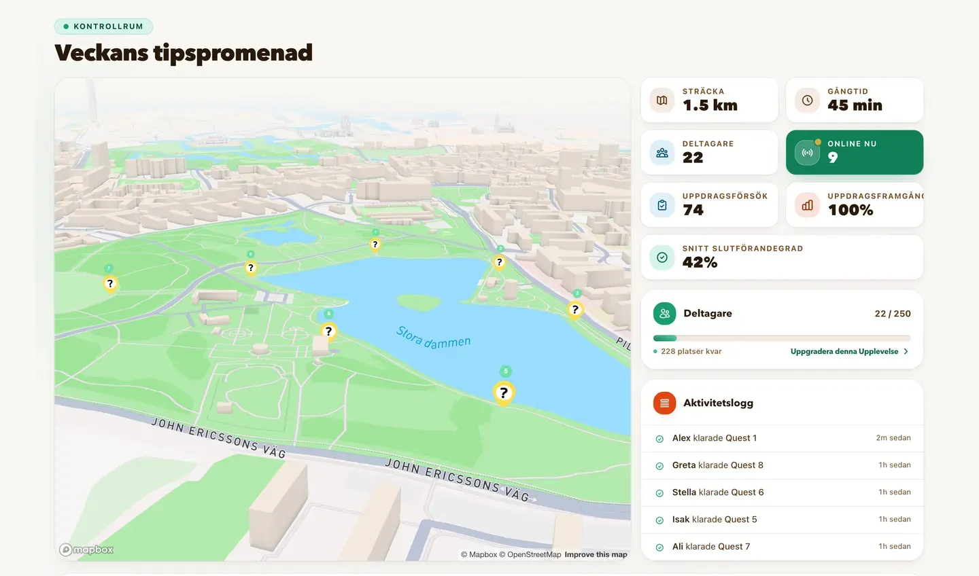
Task: Open the © Mapbox attribution link
Action: pos(479,555)
